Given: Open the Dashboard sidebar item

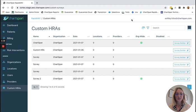Looking at the screenshot, I should pos(13,25).
